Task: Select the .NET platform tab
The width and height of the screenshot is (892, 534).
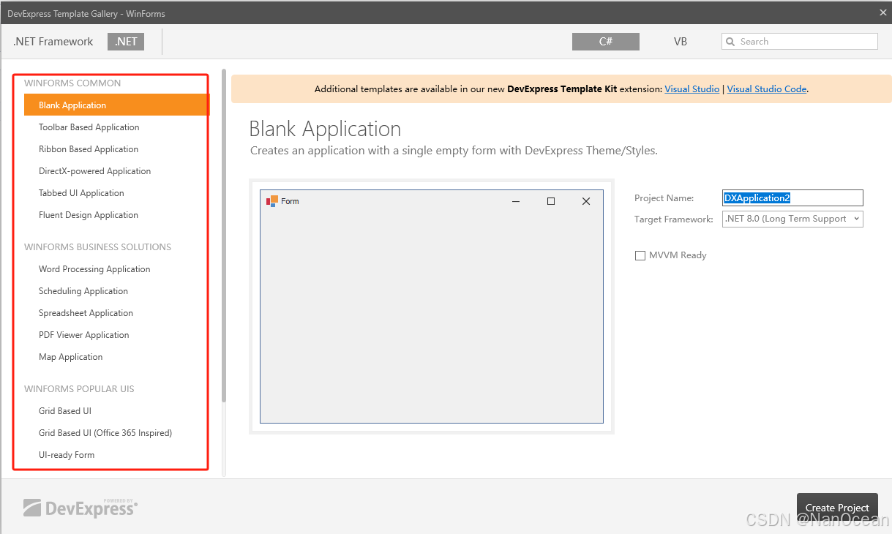Action: click(126, 42)
